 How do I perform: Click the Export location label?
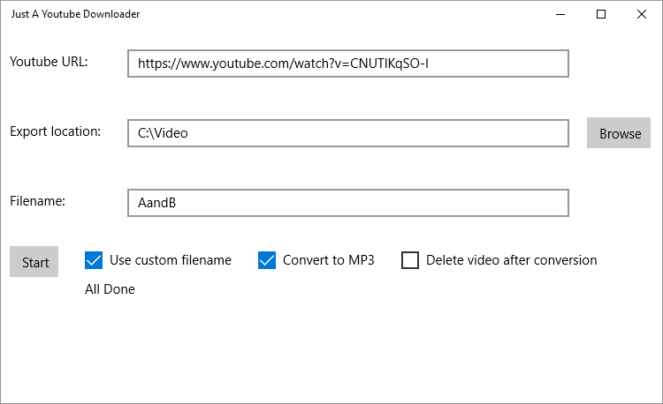click(56, 131)
